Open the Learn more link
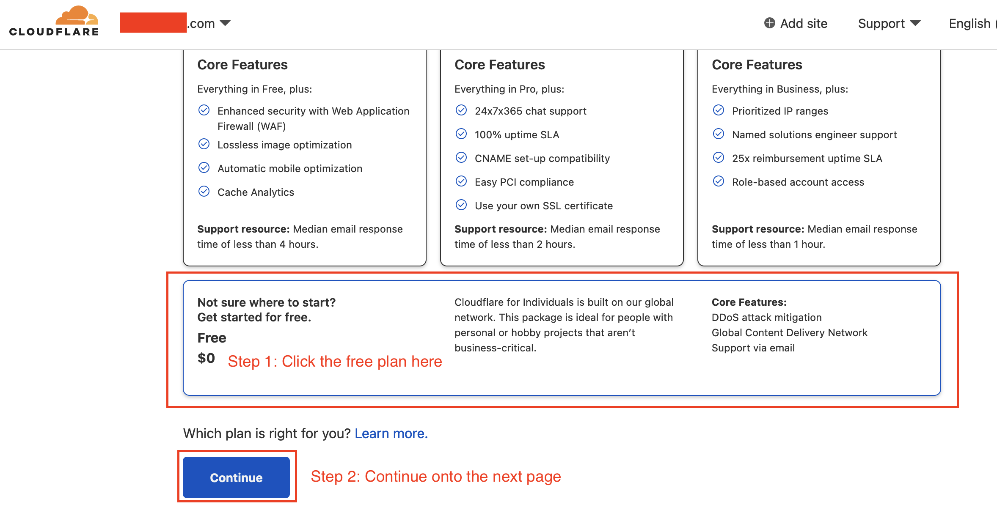This screenshot has height=510, width=997. point(391,433)
